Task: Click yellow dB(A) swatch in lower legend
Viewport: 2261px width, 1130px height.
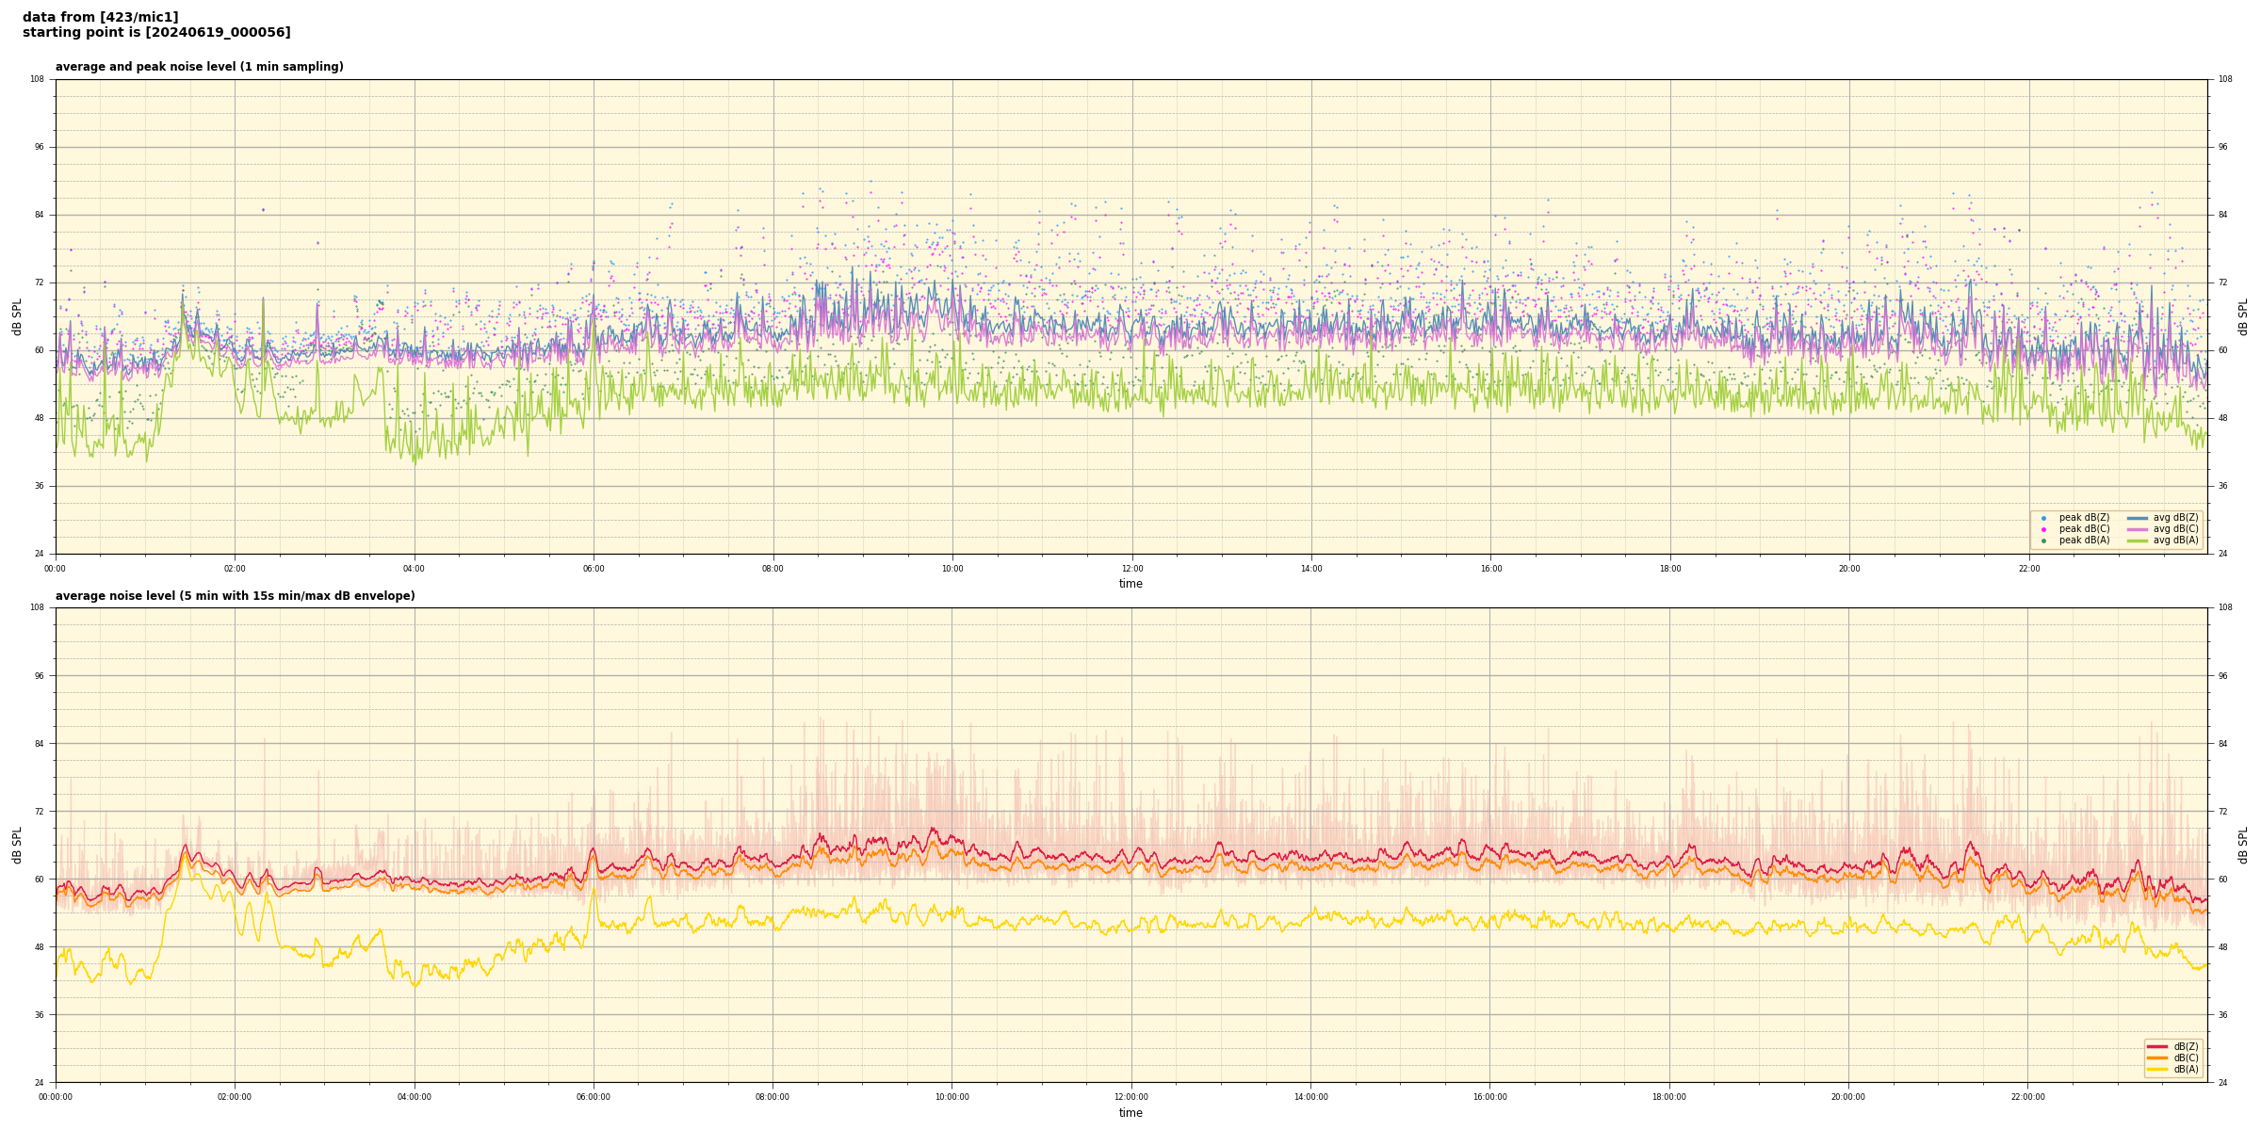Action: coord(2157,1069)
